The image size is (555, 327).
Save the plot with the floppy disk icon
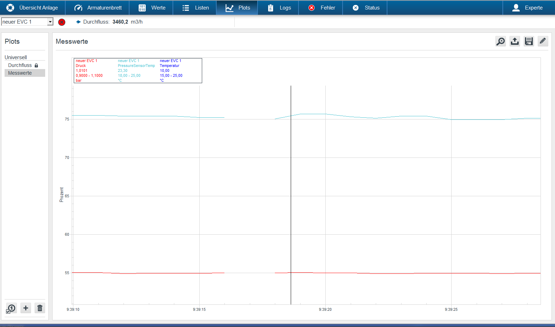point(529,42)
